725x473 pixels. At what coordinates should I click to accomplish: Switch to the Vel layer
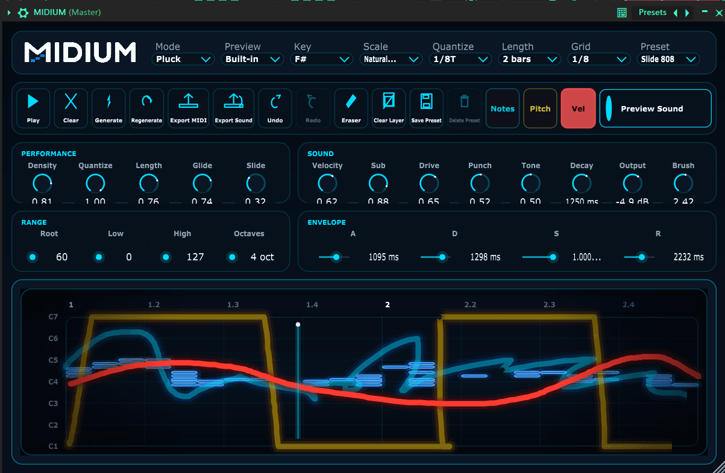(x=578, y=108)
